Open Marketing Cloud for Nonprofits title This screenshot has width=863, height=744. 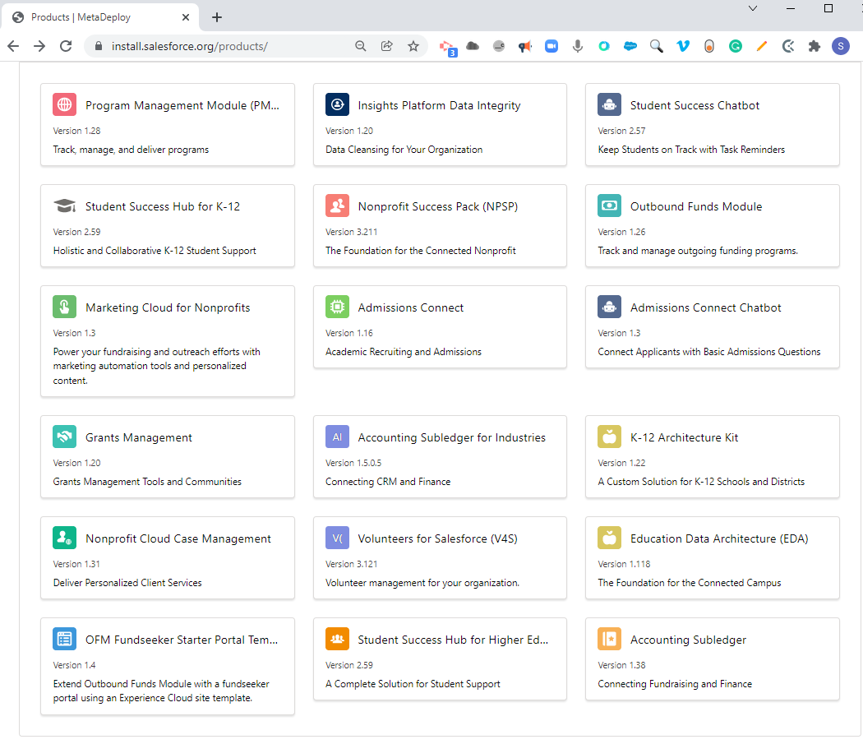tap(168, 307)
